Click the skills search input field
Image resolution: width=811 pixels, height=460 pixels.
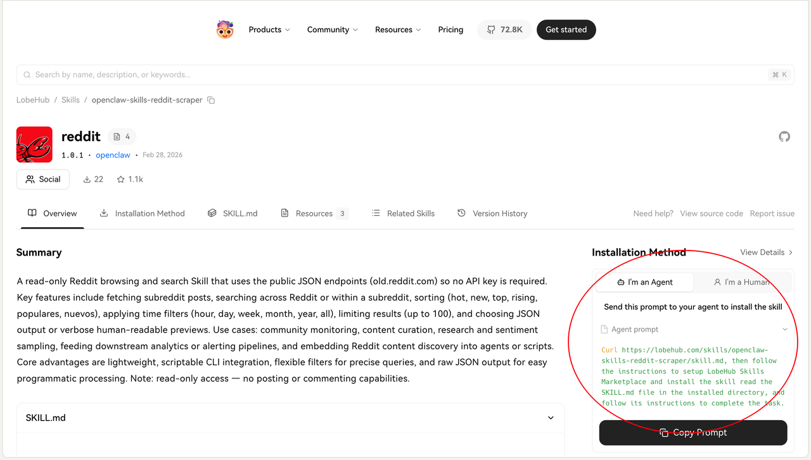(x=393, y=75)
